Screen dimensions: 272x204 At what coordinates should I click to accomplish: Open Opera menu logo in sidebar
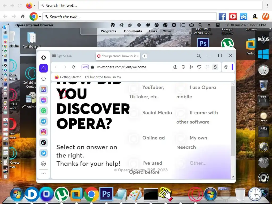click(x=44, y=58)
